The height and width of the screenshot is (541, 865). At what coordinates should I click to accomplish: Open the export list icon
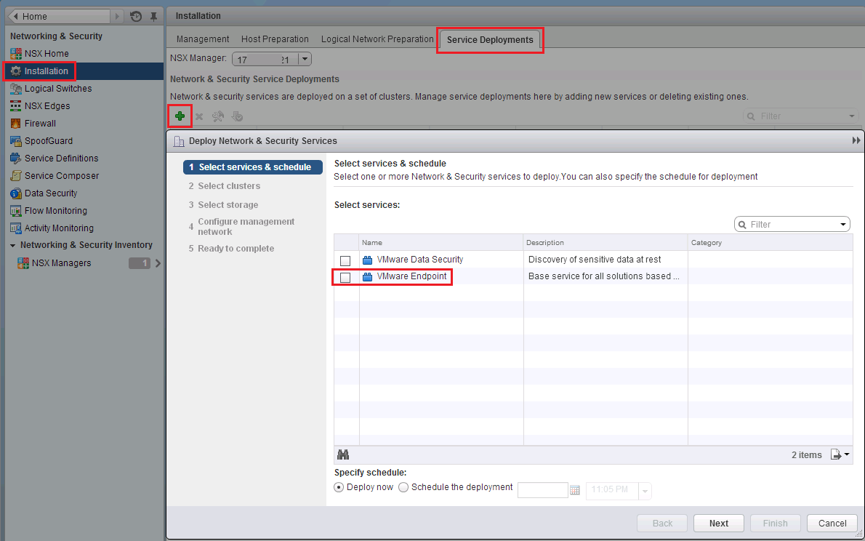coord(840,455)
